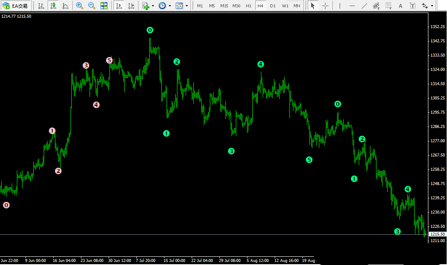Select the crosshair tool
The height and width of the screenshot is (265, 447).
point(325,6)
